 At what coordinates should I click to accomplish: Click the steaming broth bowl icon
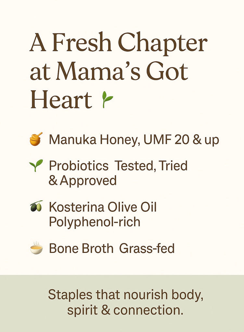tap(36, 248)
